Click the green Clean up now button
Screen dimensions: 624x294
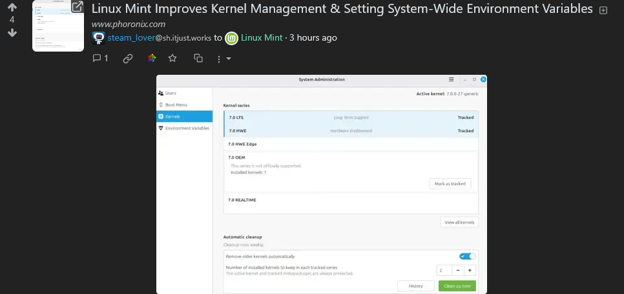click(x=457, y=286)
